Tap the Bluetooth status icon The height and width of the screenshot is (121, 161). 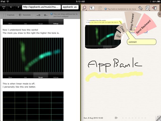[x=151, y=2]
